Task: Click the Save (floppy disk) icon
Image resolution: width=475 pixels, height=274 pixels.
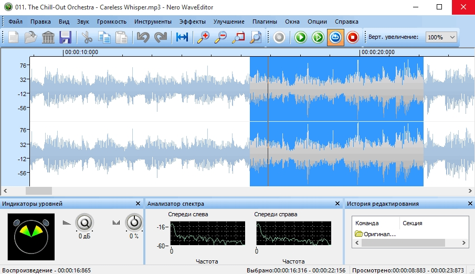Action: [65, 37]
